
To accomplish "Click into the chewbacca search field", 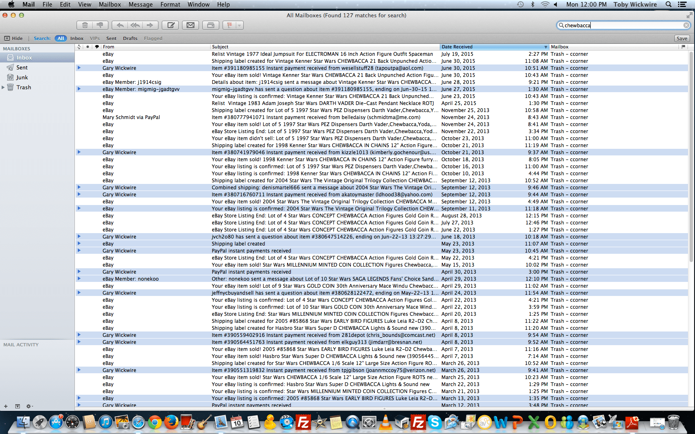I will click(x=623, y=25).
